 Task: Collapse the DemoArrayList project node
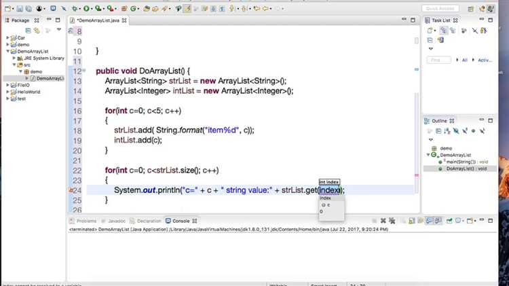point(7,52)
